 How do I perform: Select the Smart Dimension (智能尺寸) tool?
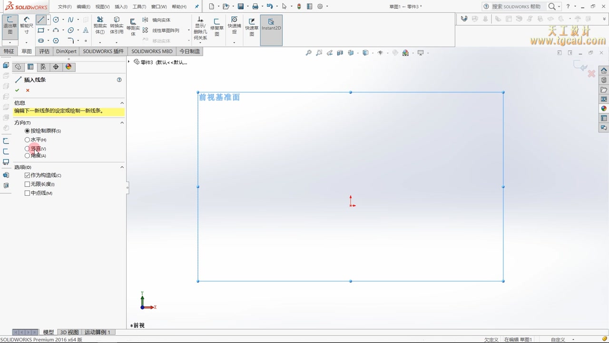pyautogui.click(x=27, y=26)
